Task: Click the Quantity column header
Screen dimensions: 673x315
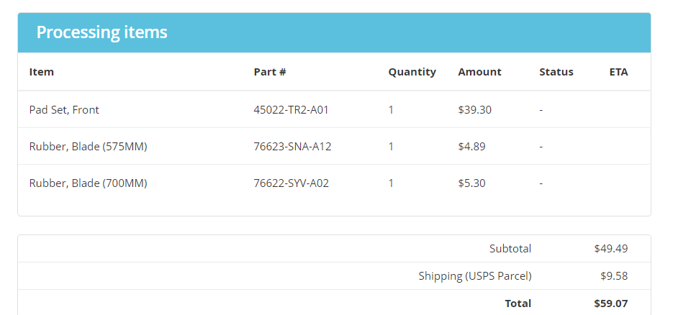Action: [x=412, y=72]
